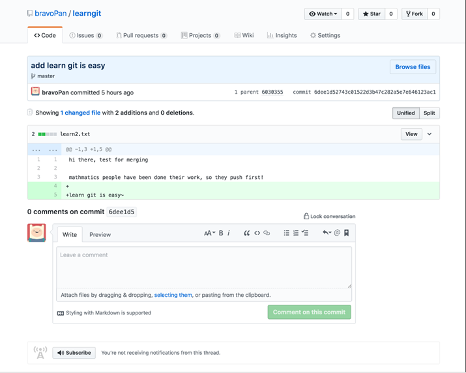The width and height of the screenshot is (466, 373).
Task: Open the Issues tab
Action: point(86,35)
